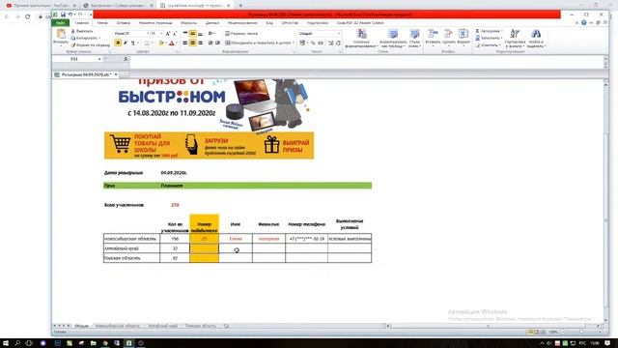Viewport: 618px width, 348px height.
Task: Open Cell Styles gallery
Action: (414, 39)
